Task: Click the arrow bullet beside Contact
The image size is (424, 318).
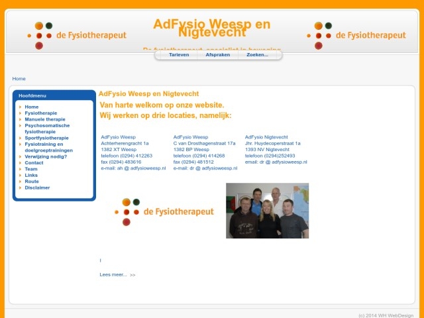Action: coord(21,163)
